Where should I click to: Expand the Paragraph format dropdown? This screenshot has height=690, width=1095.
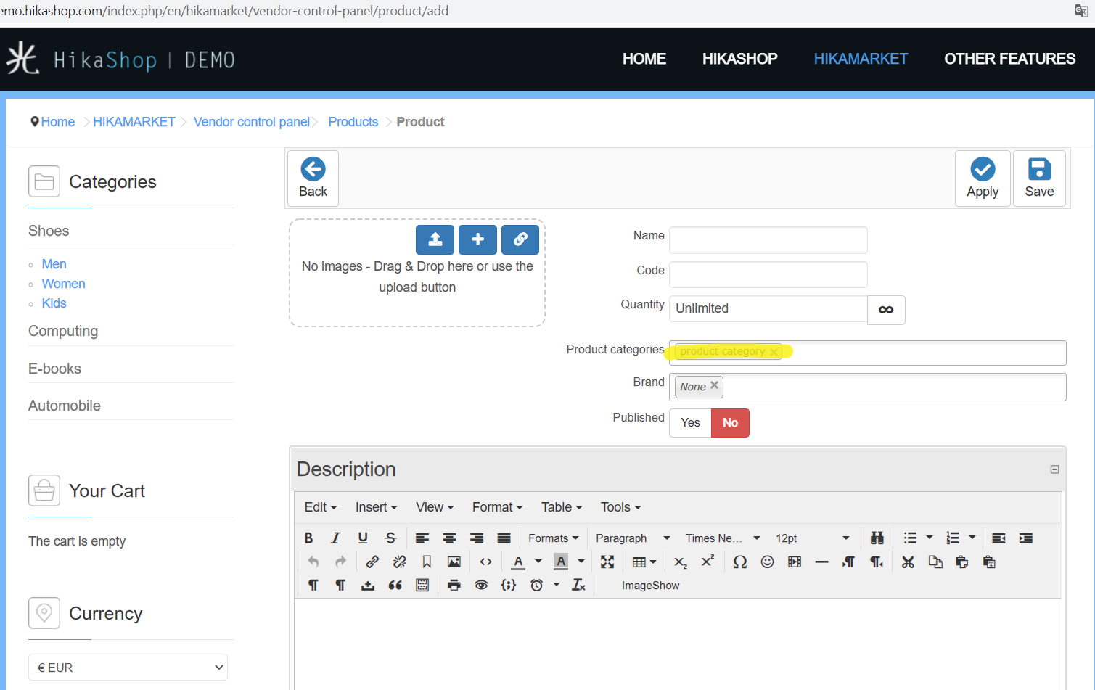tap(632, 538)
